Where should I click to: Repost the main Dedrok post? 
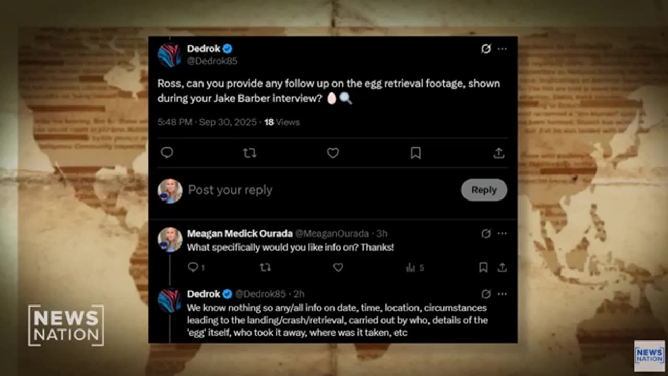click(x=249, y=152)
